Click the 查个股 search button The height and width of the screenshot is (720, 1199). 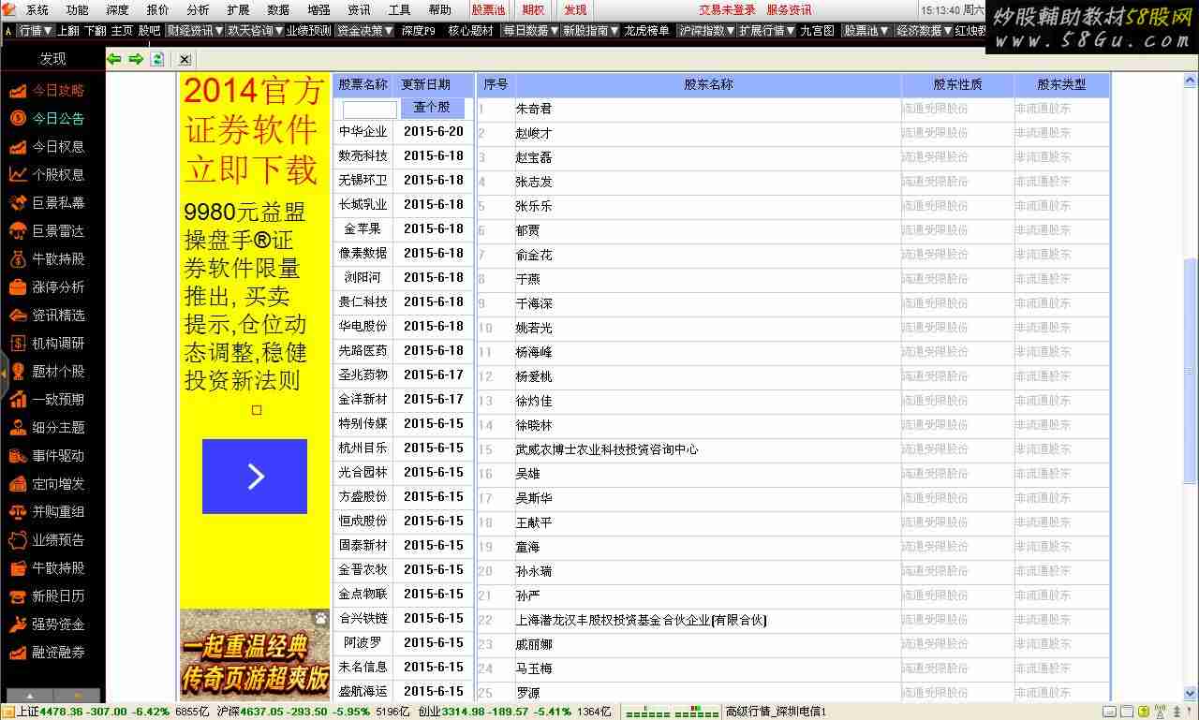(432, 108)
